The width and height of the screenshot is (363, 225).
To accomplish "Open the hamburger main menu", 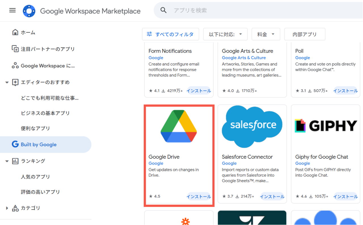I will 12,10.
